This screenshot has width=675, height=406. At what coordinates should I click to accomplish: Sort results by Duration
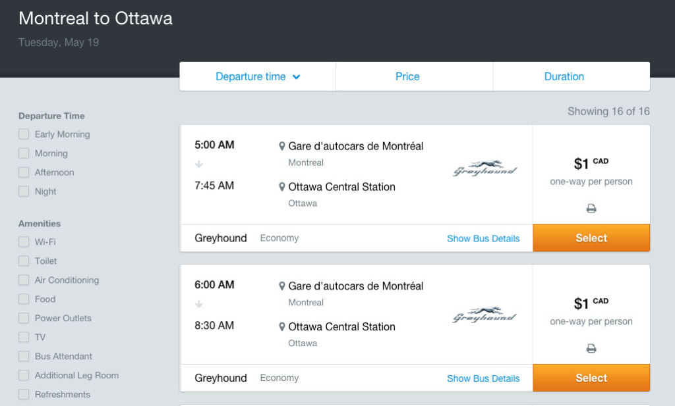pos(564,76)
